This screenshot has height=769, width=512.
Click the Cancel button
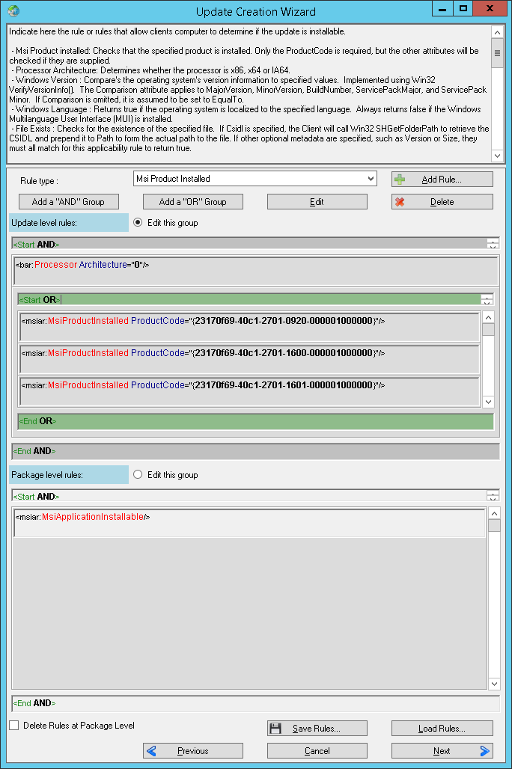(317, 751)
